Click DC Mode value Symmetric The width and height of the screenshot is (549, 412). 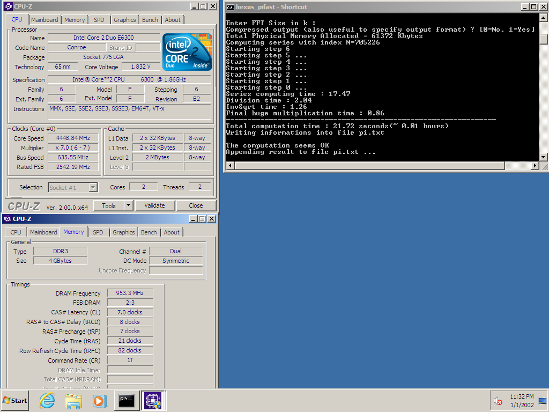pos(176,261)
